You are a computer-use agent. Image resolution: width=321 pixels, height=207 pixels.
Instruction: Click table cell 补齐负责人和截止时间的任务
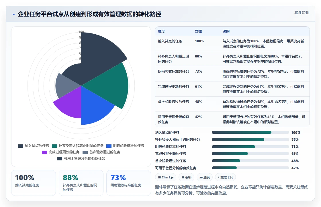pyautogui.click(x=173, y=59)
